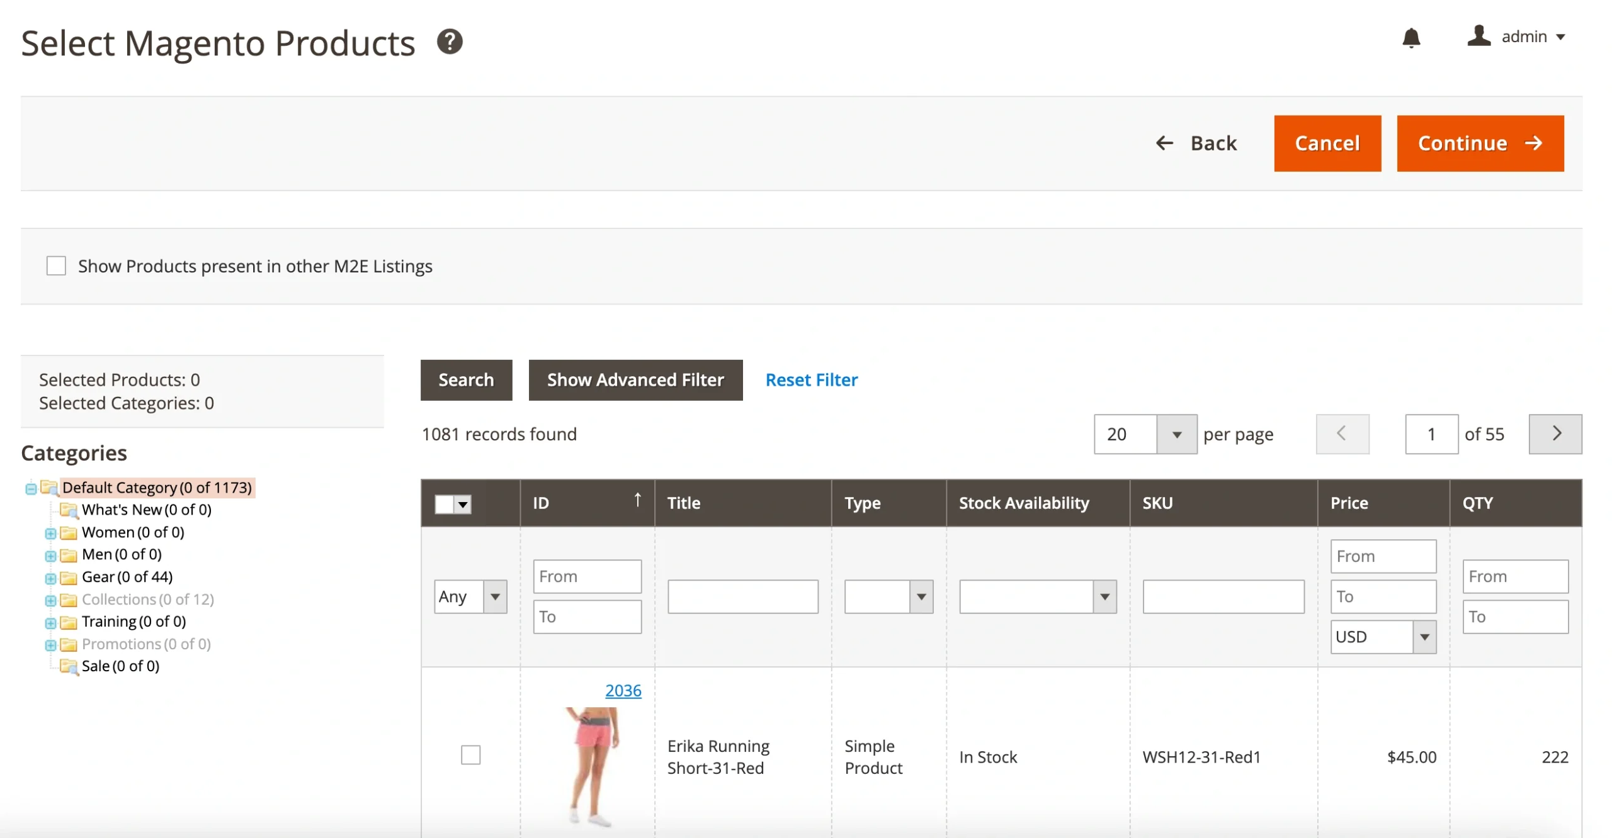Viewport: 1612px width, 838px height.
Task: Go to next page arrow
Action: tap(1555, 433)
